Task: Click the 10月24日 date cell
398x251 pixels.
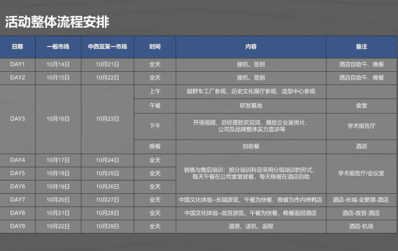Action: pos(108,160)
